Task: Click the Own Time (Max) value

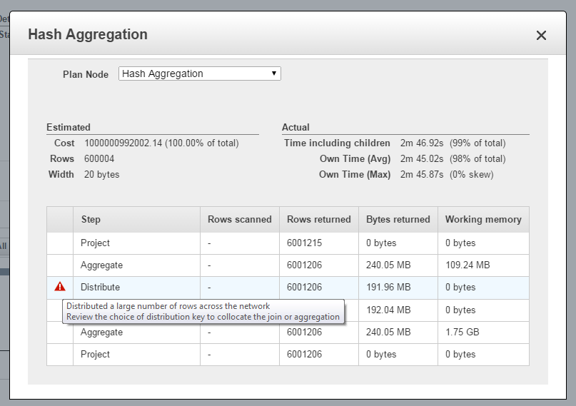Action: point(421,175)
